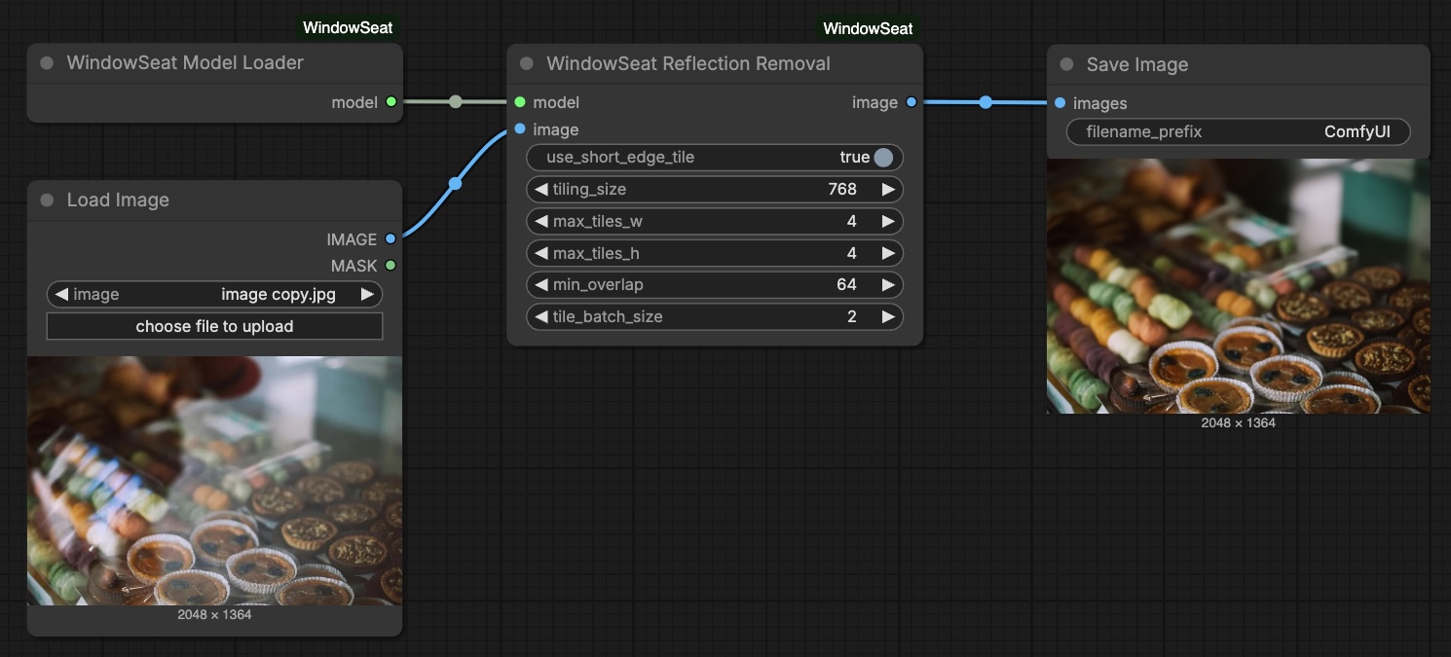Increase max_tiles_h with right arrow
The height and width of the screenshot is (657, 1451).
pyautogui.click(x=888, y=254)
